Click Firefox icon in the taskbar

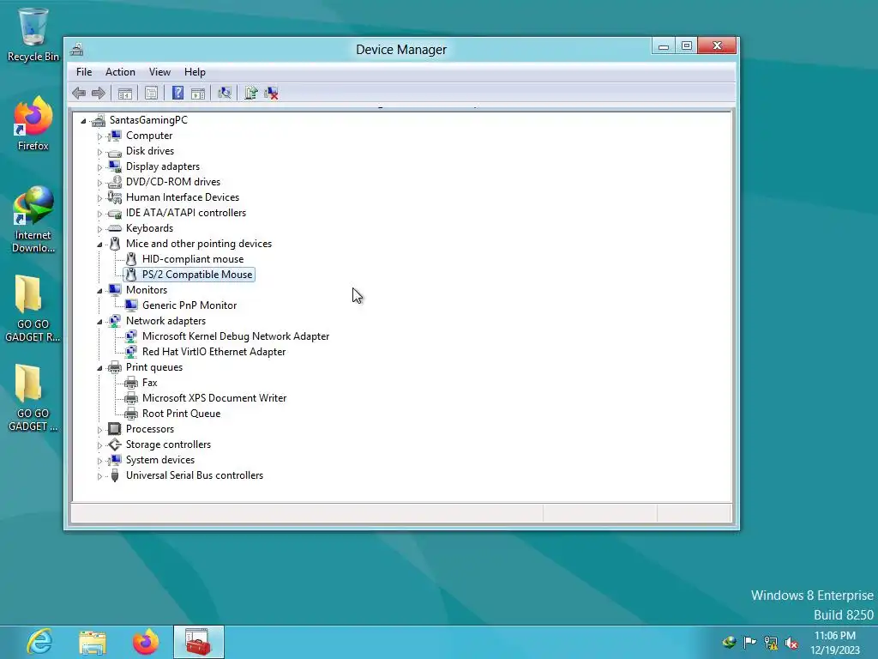pos(146,642)
